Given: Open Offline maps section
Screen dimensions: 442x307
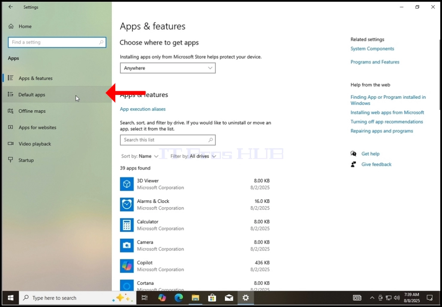Looking at the screenshot, I should [x=56, y=111].
